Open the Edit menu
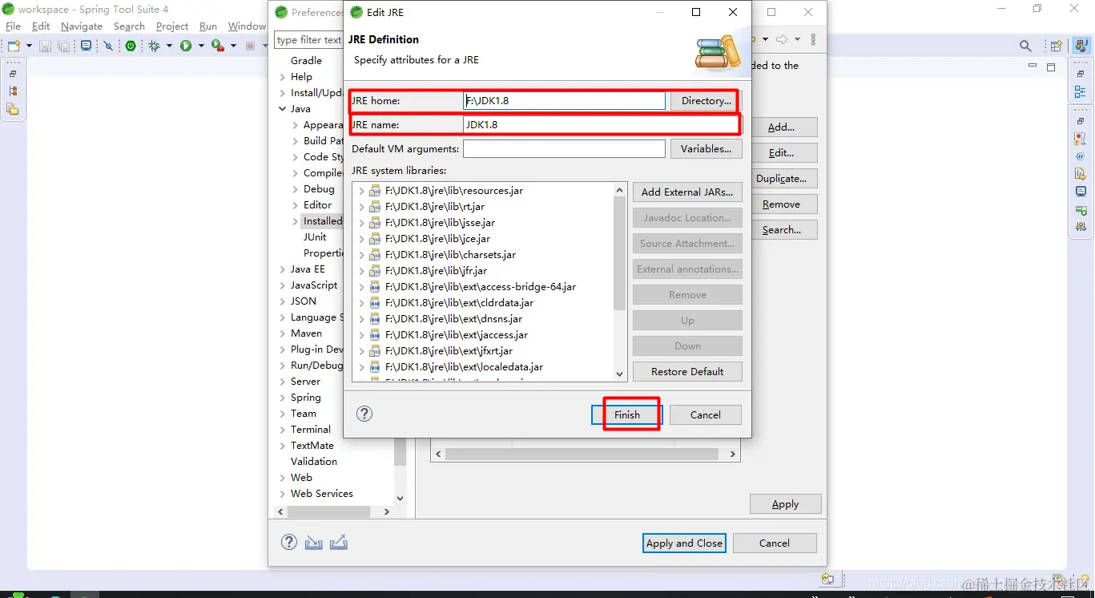1095x598 pixels. (x=41, y=26)
